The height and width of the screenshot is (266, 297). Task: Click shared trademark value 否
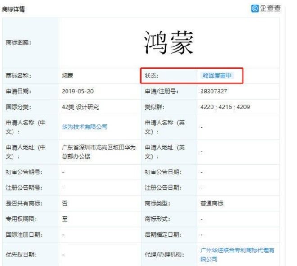[x=65, y=203]
